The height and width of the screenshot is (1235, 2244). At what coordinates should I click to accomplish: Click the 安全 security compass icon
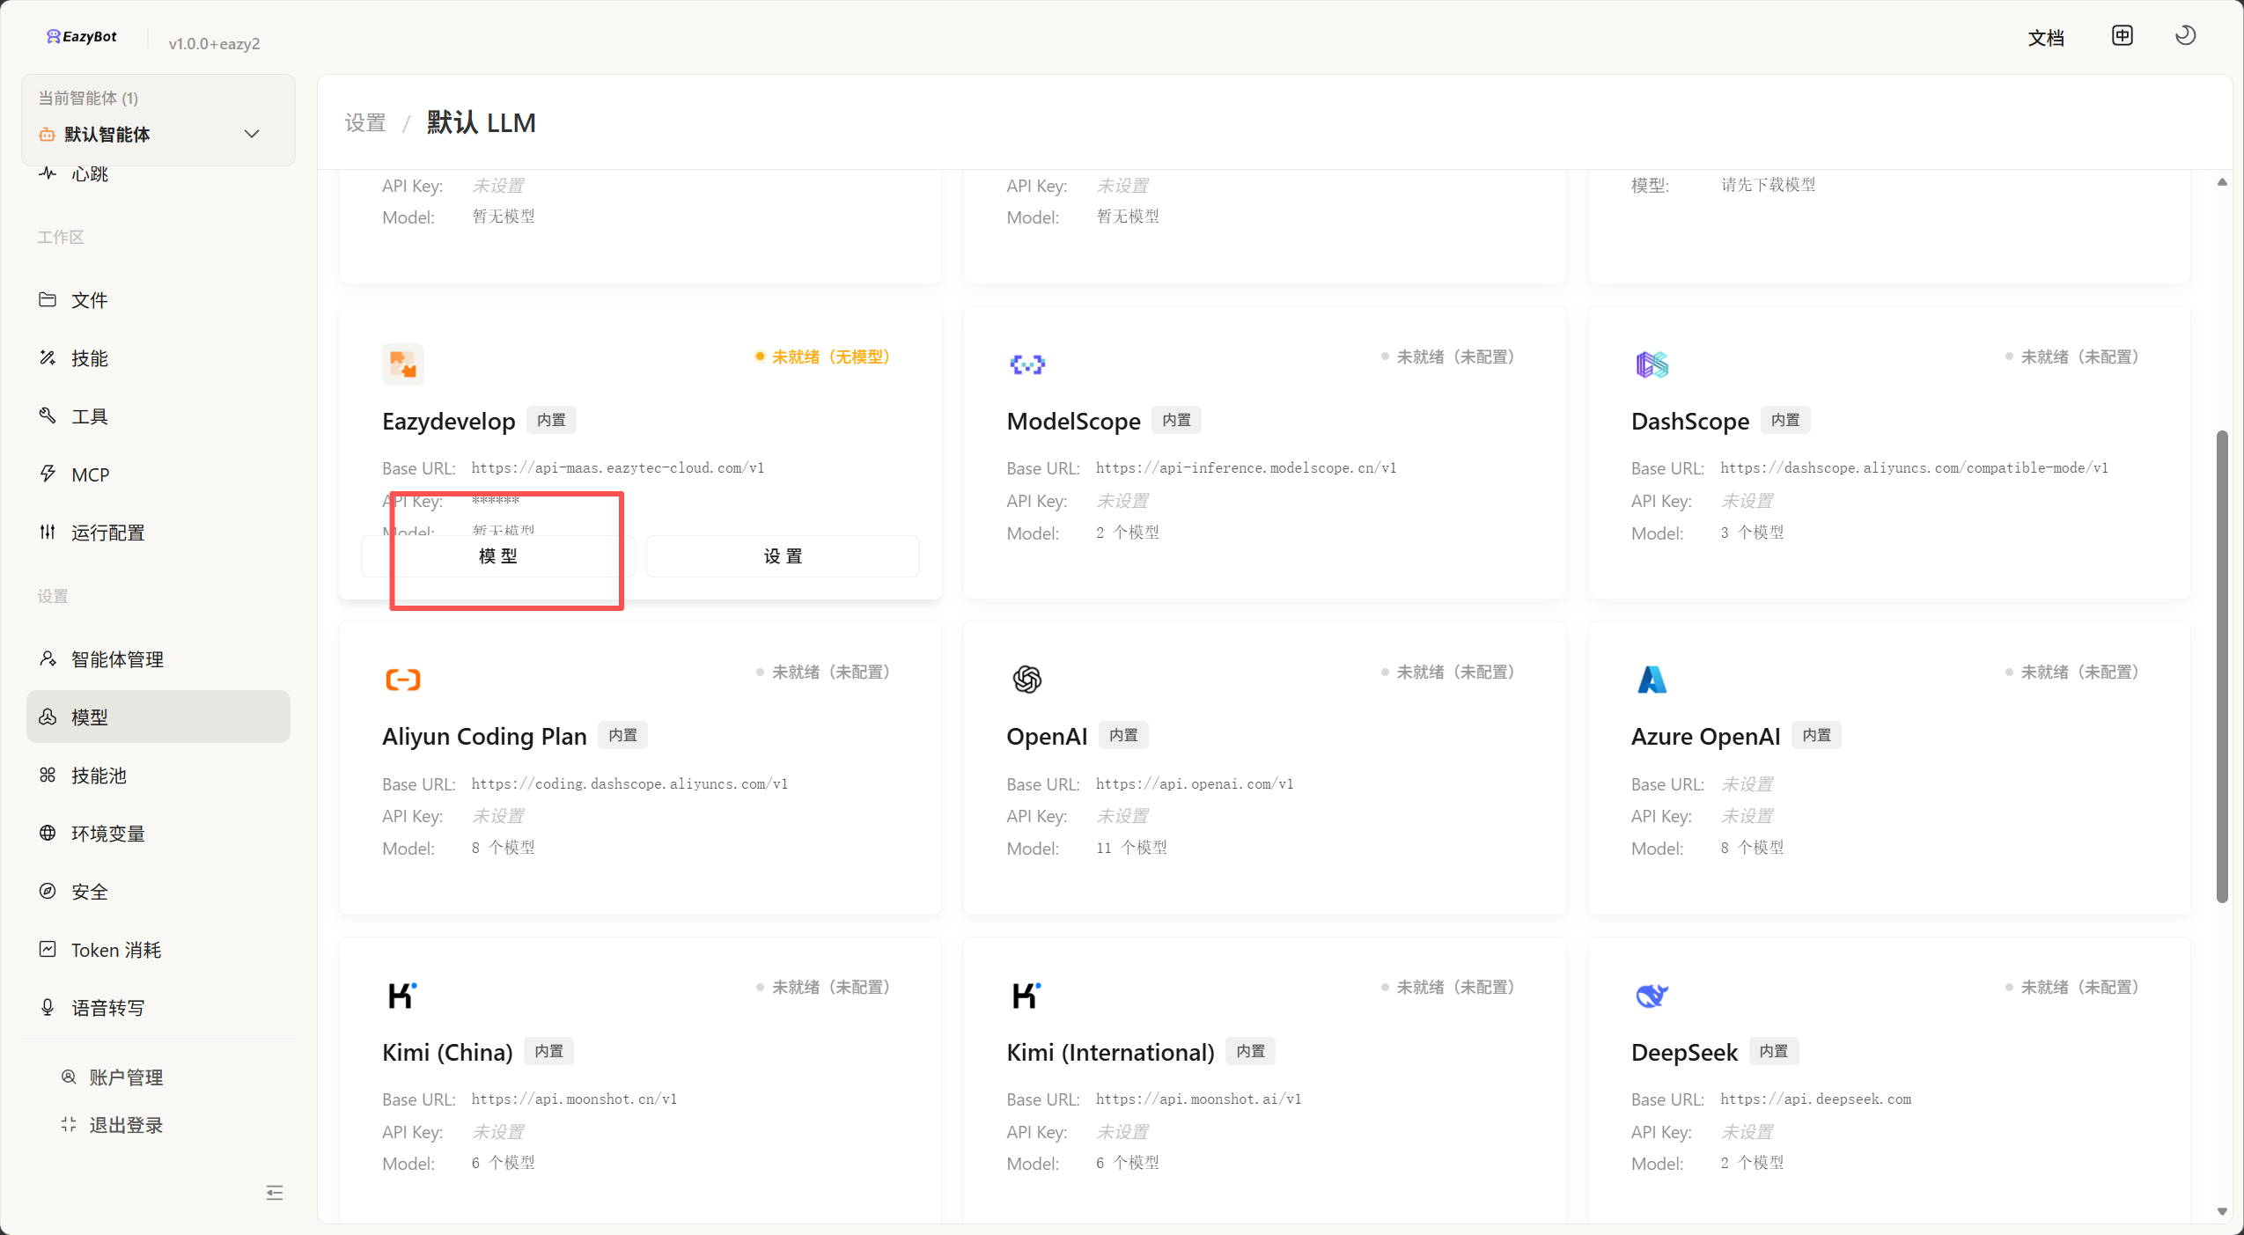pos(48,891)
